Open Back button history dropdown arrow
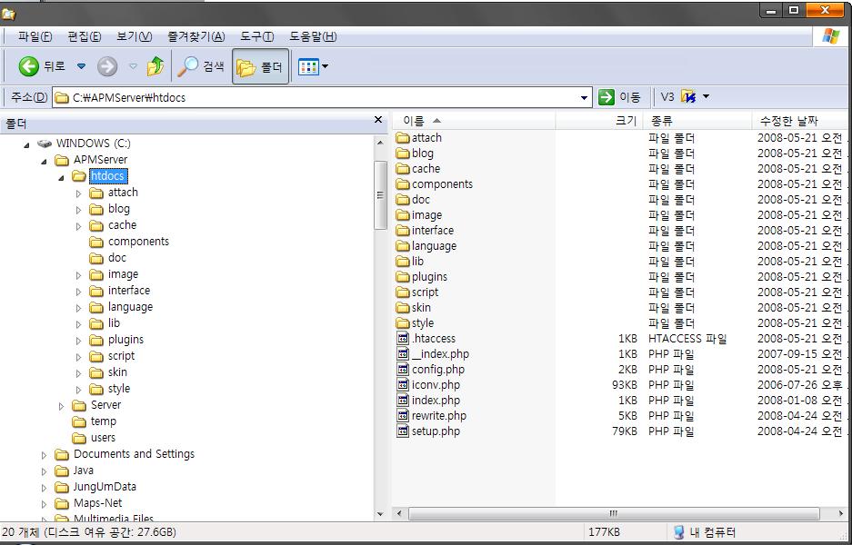The height and width of the screenshot is (545, 852). click(x=81, y=66)
